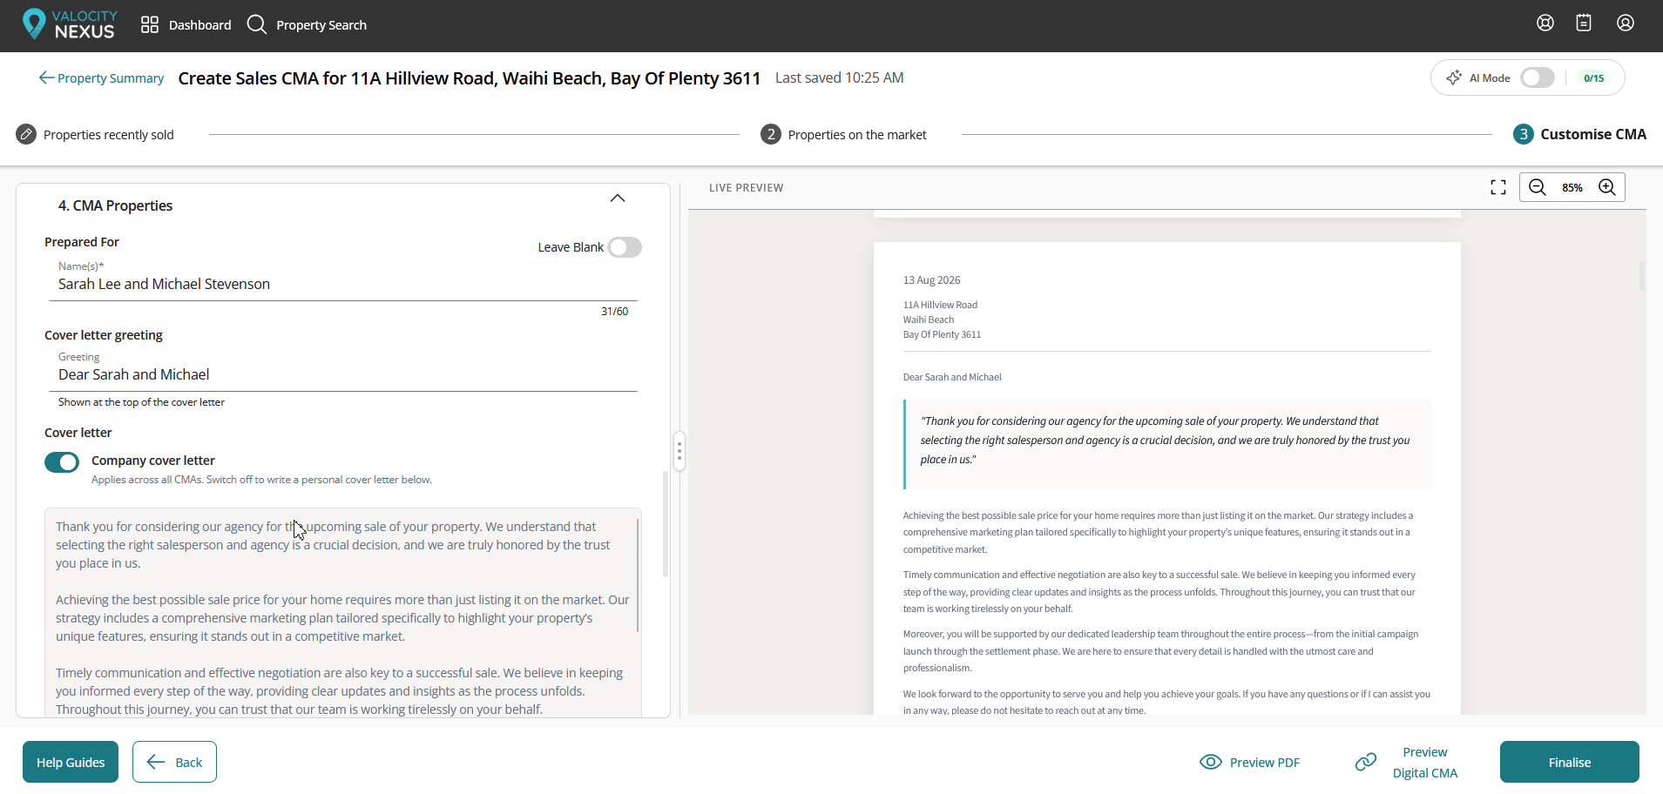Zoom in the live preview
This screenshot has height=794, width=1663.
click(1607, 187)
